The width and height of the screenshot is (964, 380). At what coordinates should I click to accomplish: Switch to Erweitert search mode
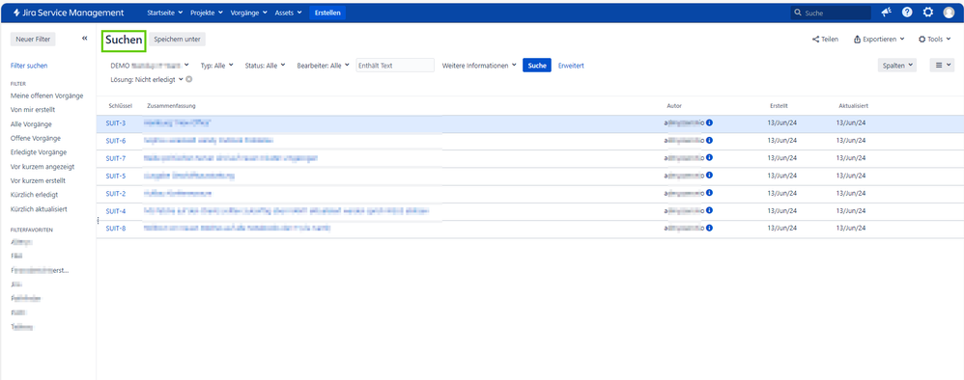click(571, 65)
